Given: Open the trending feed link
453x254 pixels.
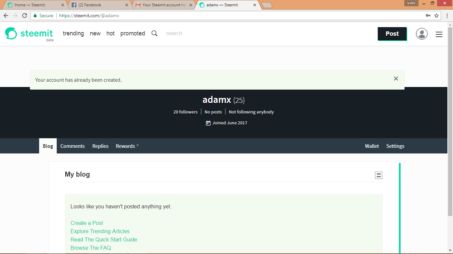Looking at the screenshot, I should click(x=73, y=33).
